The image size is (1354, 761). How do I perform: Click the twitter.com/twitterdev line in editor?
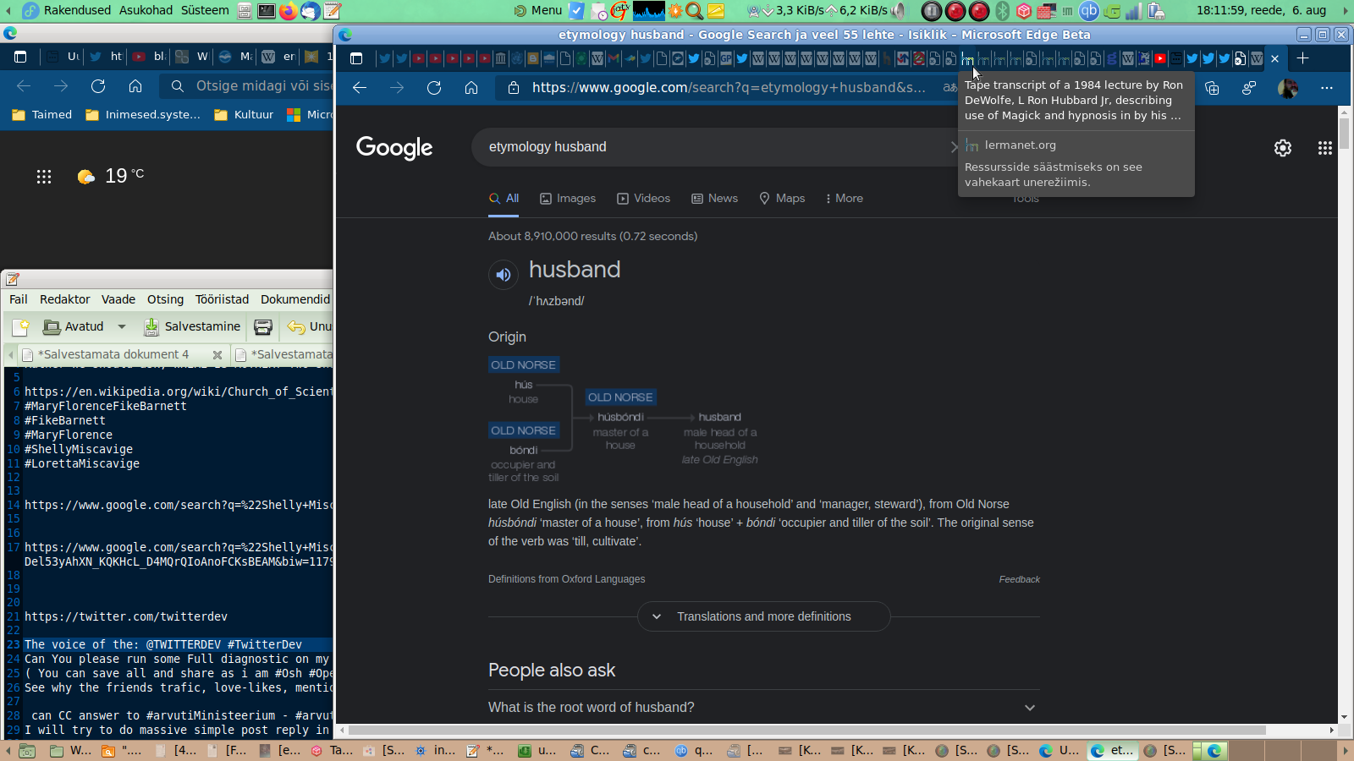126,617
